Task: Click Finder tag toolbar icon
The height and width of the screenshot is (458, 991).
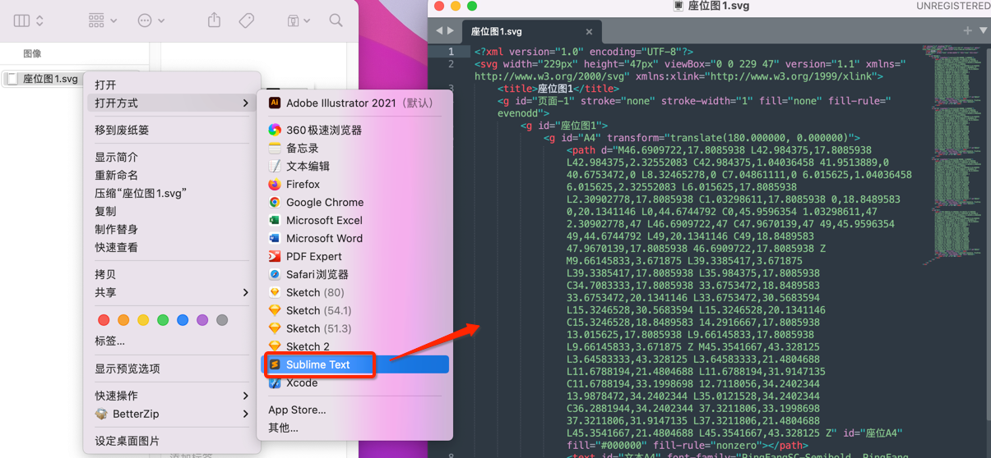Action: 246,21
